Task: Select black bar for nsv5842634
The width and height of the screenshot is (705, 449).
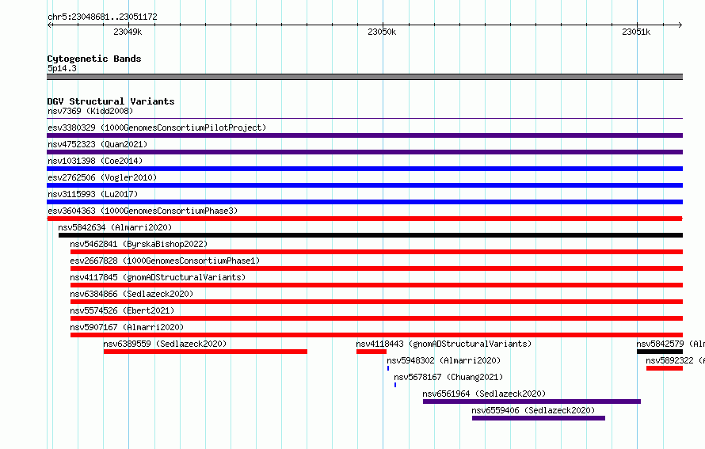Action: pos(371,235)
